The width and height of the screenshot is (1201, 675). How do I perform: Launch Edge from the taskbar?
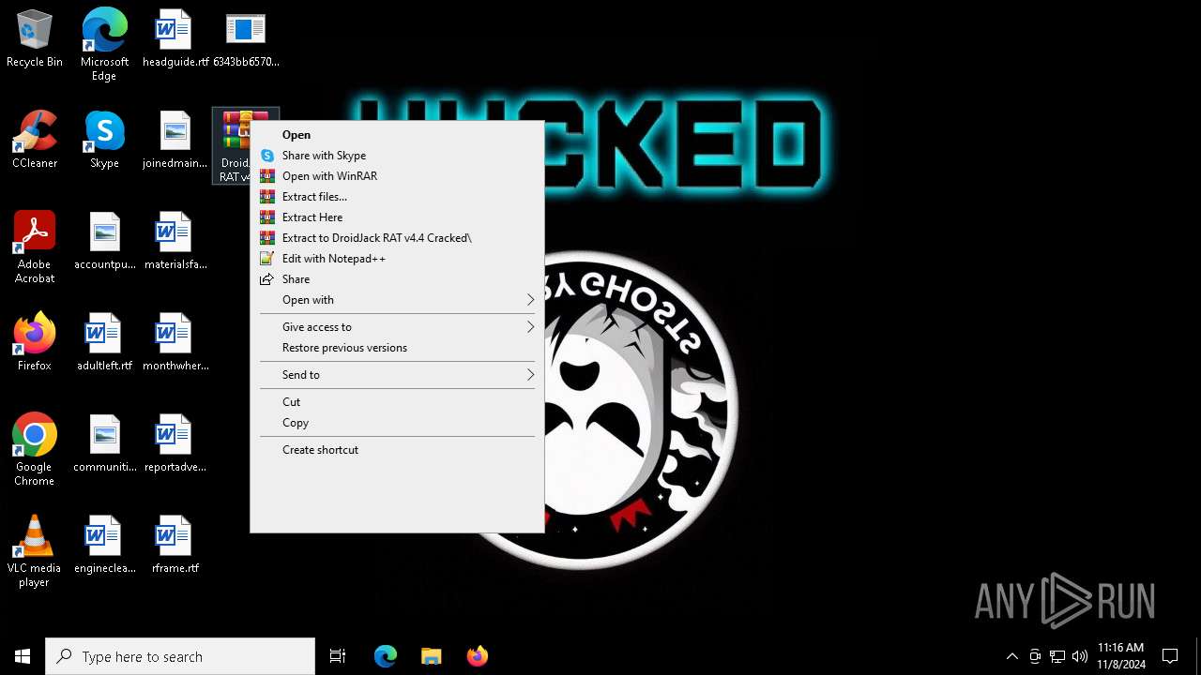click(386, 656)
